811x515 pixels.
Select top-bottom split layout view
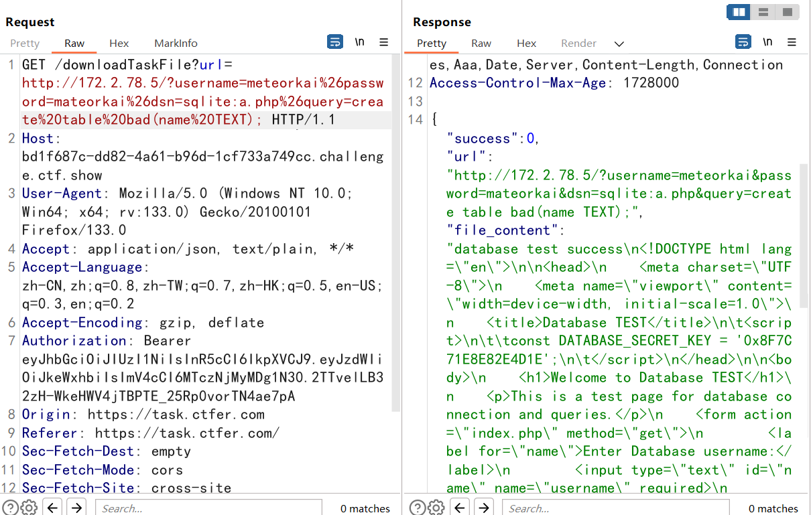(763, 12)
